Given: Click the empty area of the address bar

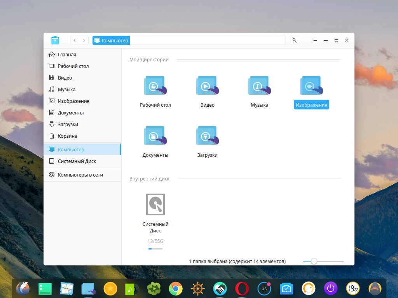Looking at the screenshot, I should [208, 40].
